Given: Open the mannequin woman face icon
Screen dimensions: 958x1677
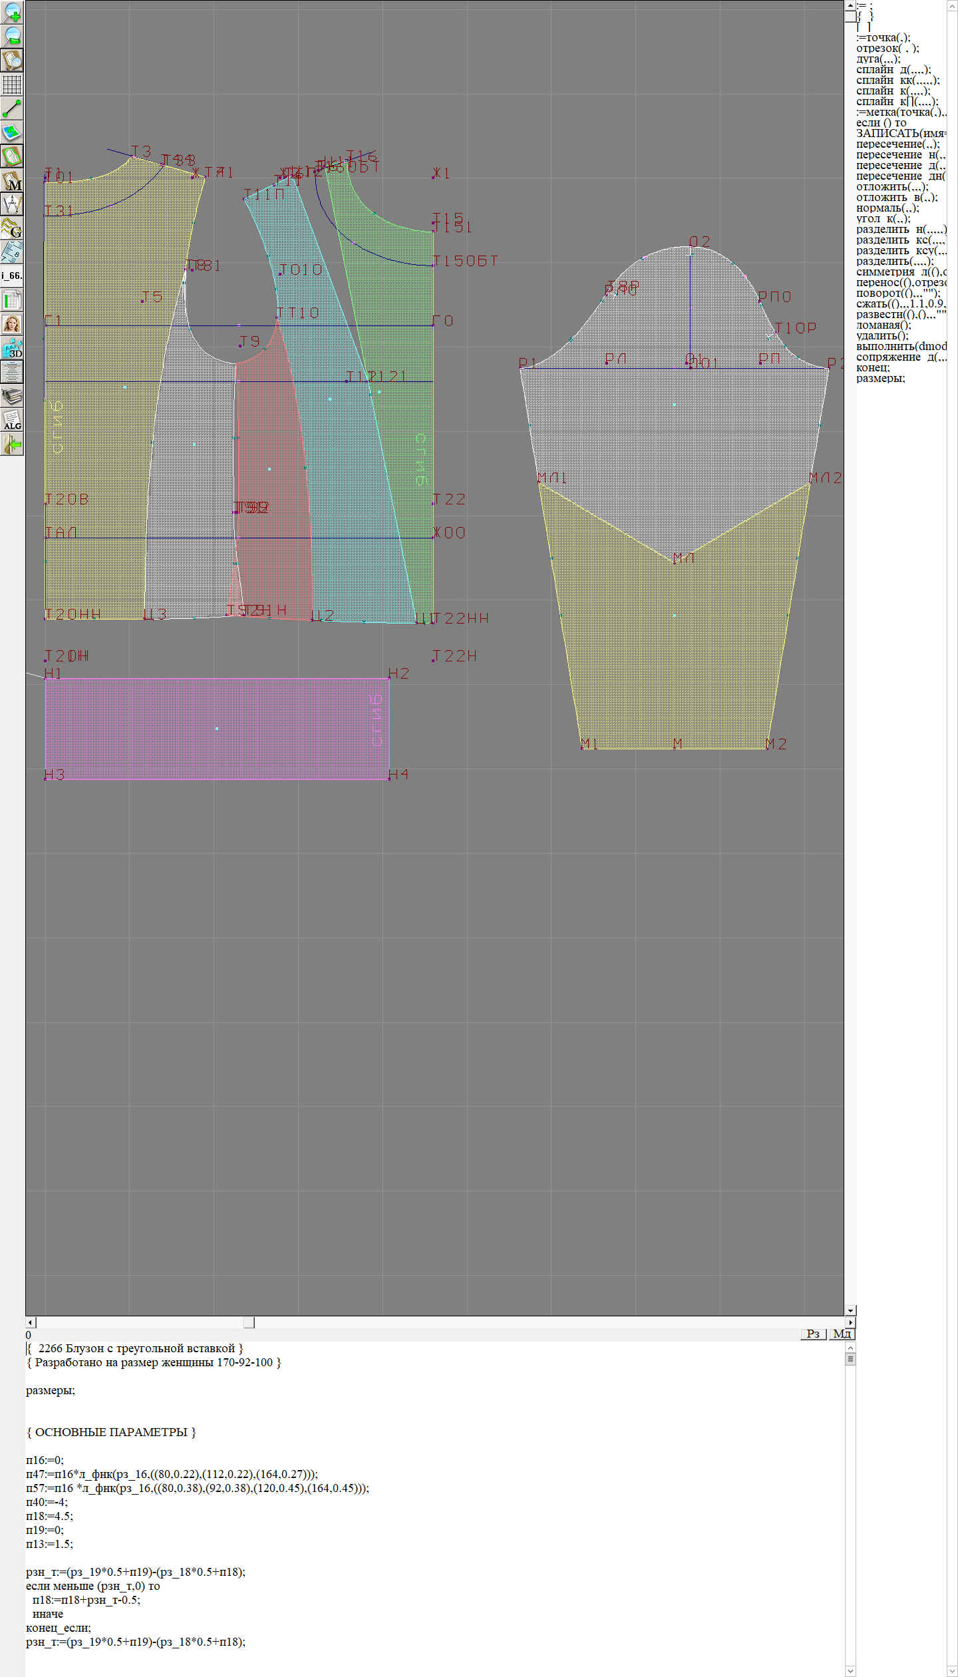Looking at the screenshot, I should (12, 324).
